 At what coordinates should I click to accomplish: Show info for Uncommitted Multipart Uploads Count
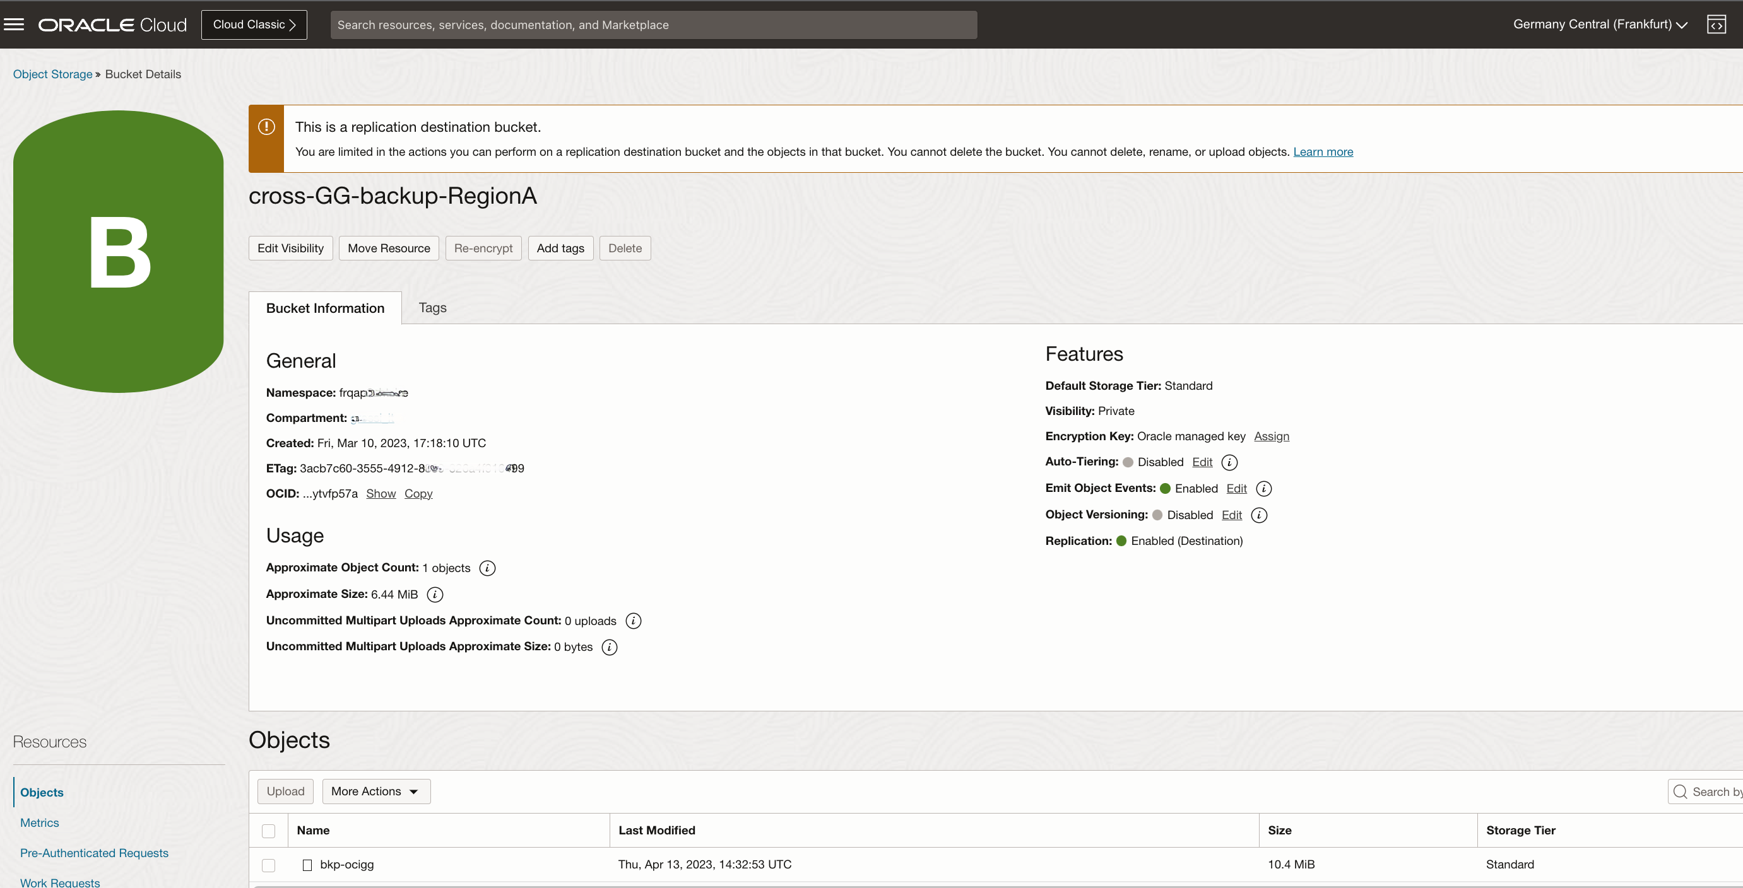[x=634, y=620]
